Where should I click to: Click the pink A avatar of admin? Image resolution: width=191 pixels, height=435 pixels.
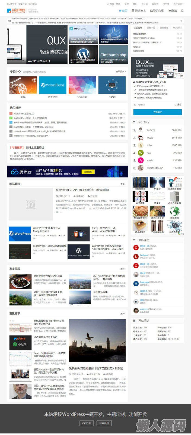[x=141, y=160]
